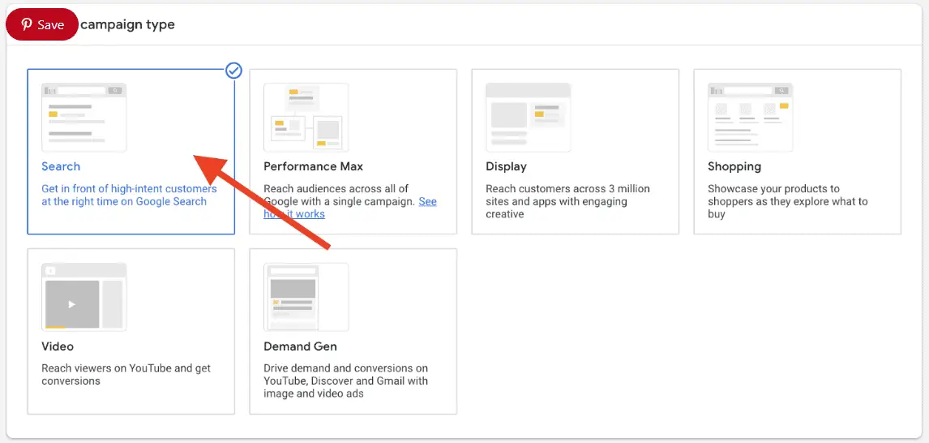
Task: Click 'Get in front of high-intent customers' description
Action: [x=129, y=195]
